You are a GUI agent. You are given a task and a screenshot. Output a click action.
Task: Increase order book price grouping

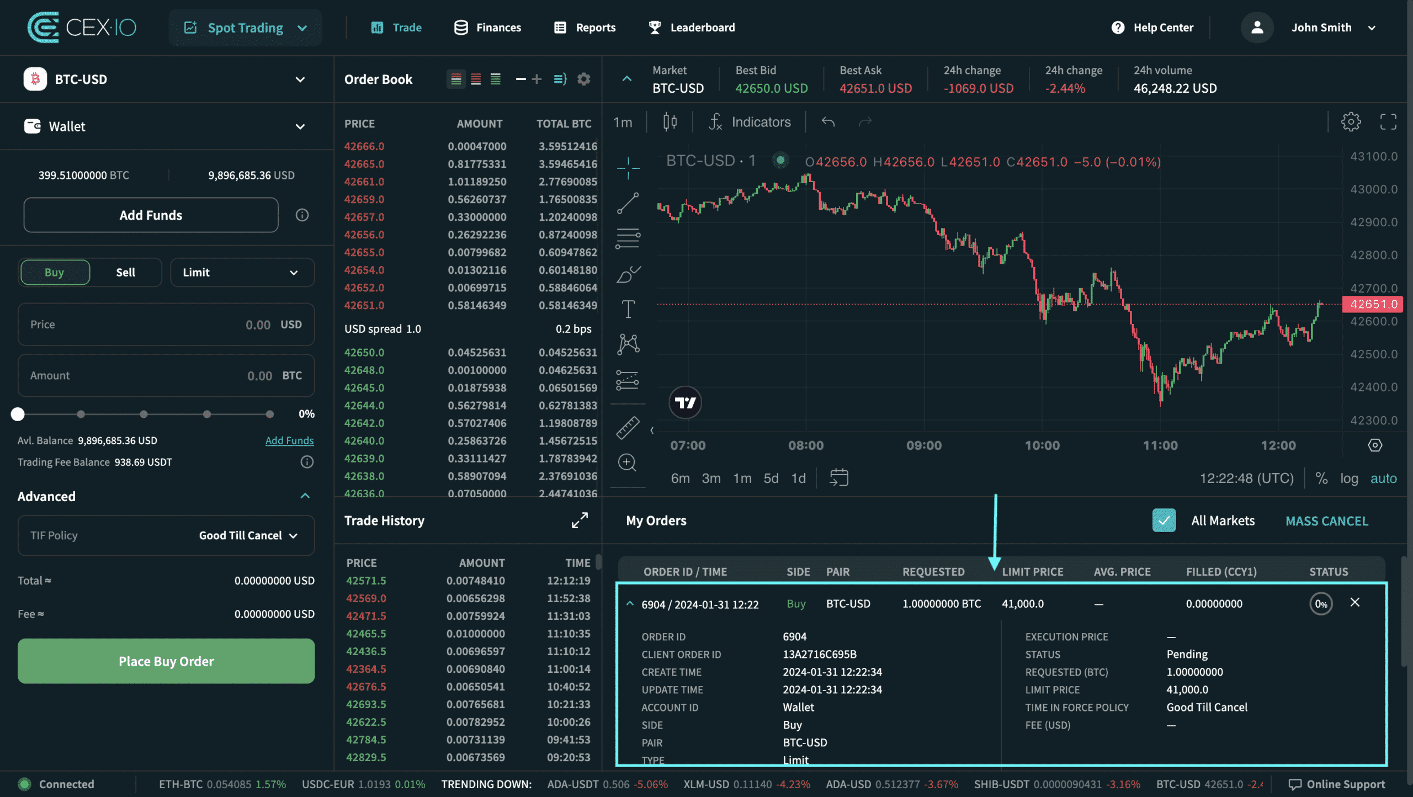click(536, 79)
